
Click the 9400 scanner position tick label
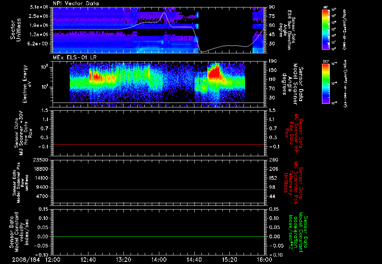click(43, 187)
